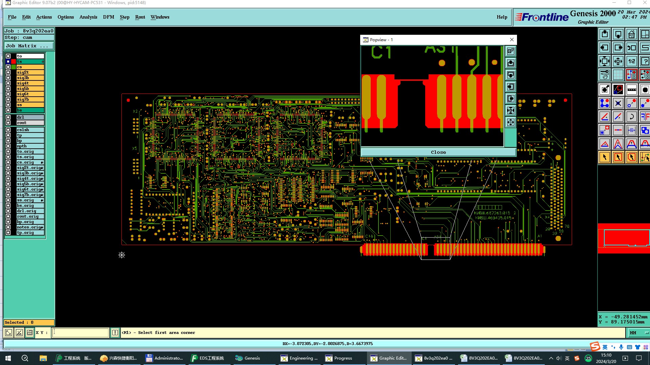Viewport: 650px width, 365px height.
Task: Select the measurement ruler tool
Action: tap(631, 90)
